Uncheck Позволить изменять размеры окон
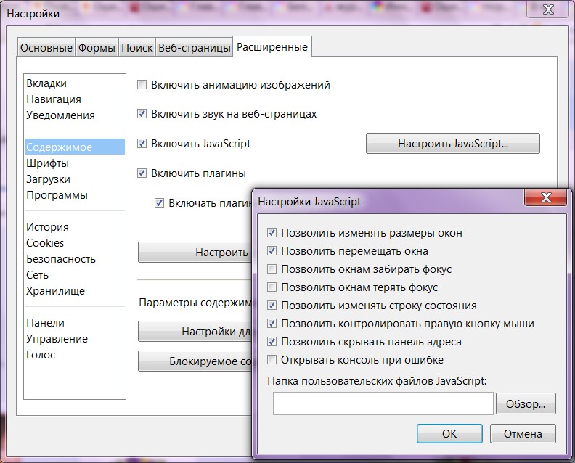This screenshot has height=463, width=575. coord(272,233)
